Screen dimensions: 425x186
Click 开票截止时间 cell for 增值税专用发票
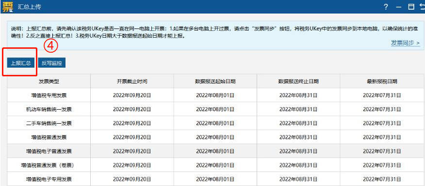(132, 95)
